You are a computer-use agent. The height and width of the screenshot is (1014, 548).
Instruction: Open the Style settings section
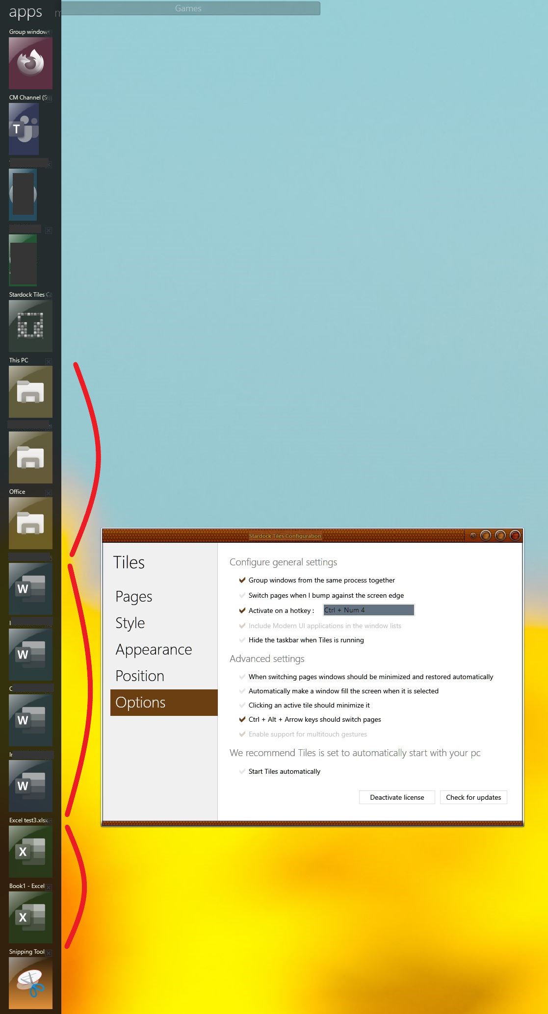pyautogui.click(x=130, y=623)
